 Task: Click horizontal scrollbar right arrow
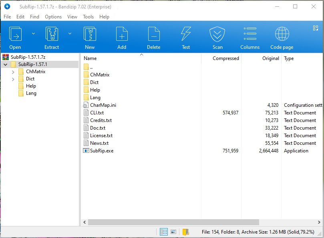[319, 222]
